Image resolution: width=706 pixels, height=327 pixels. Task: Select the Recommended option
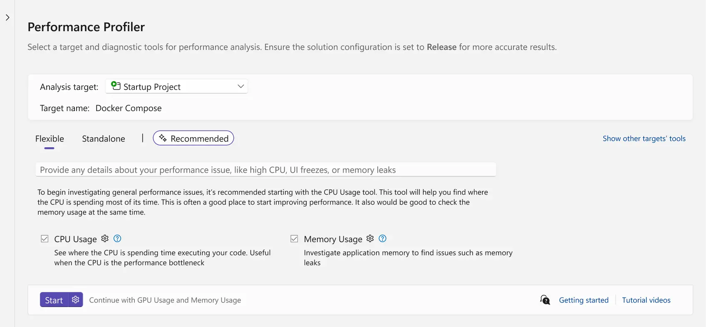click(x=193, y=138)
